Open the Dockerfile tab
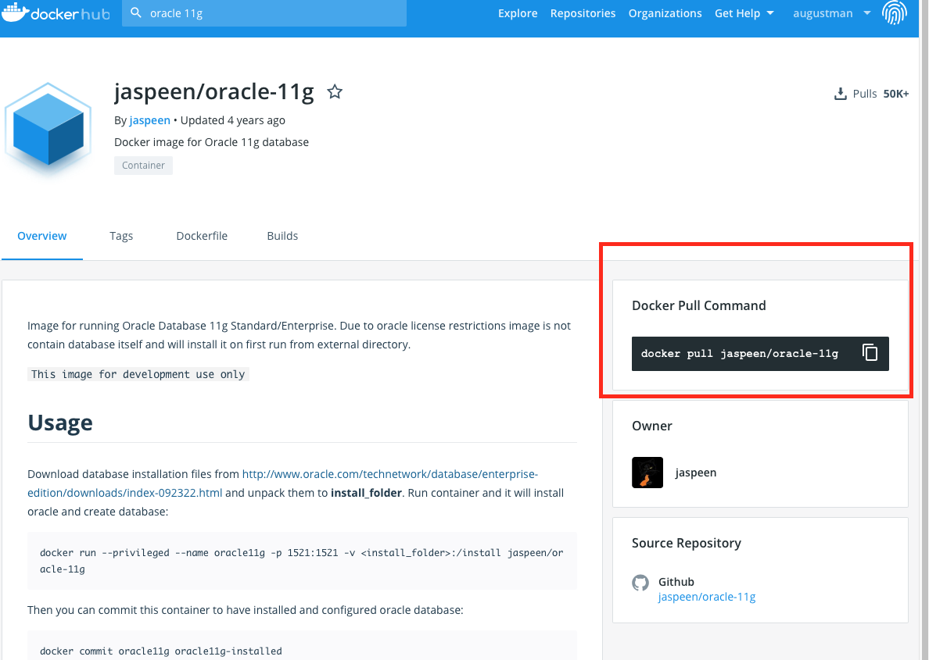 pyautogui.click(x=202, y=236)
